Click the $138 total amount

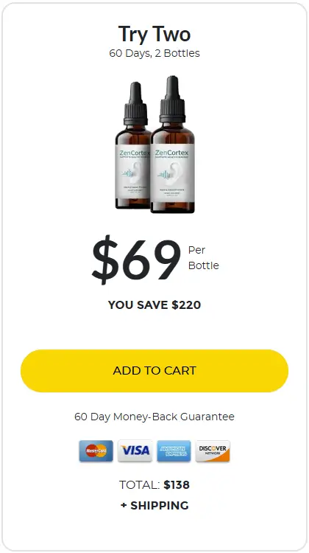pyautogui.click(x=177, y=485)
